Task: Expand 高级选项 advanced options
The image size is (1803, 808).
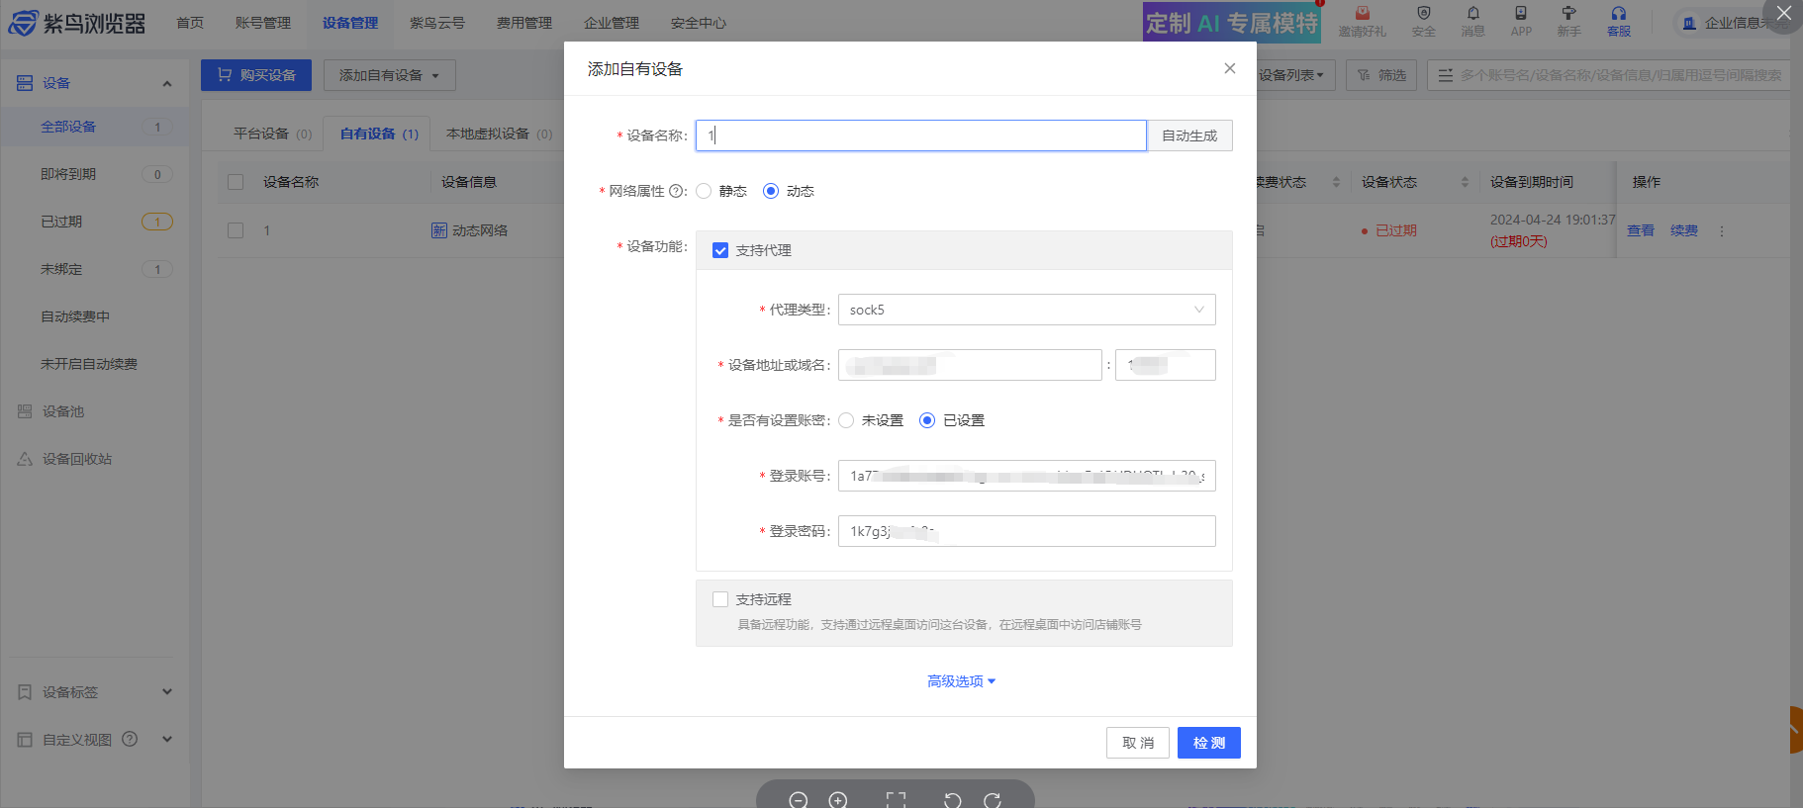Action: tap(961, 681)
